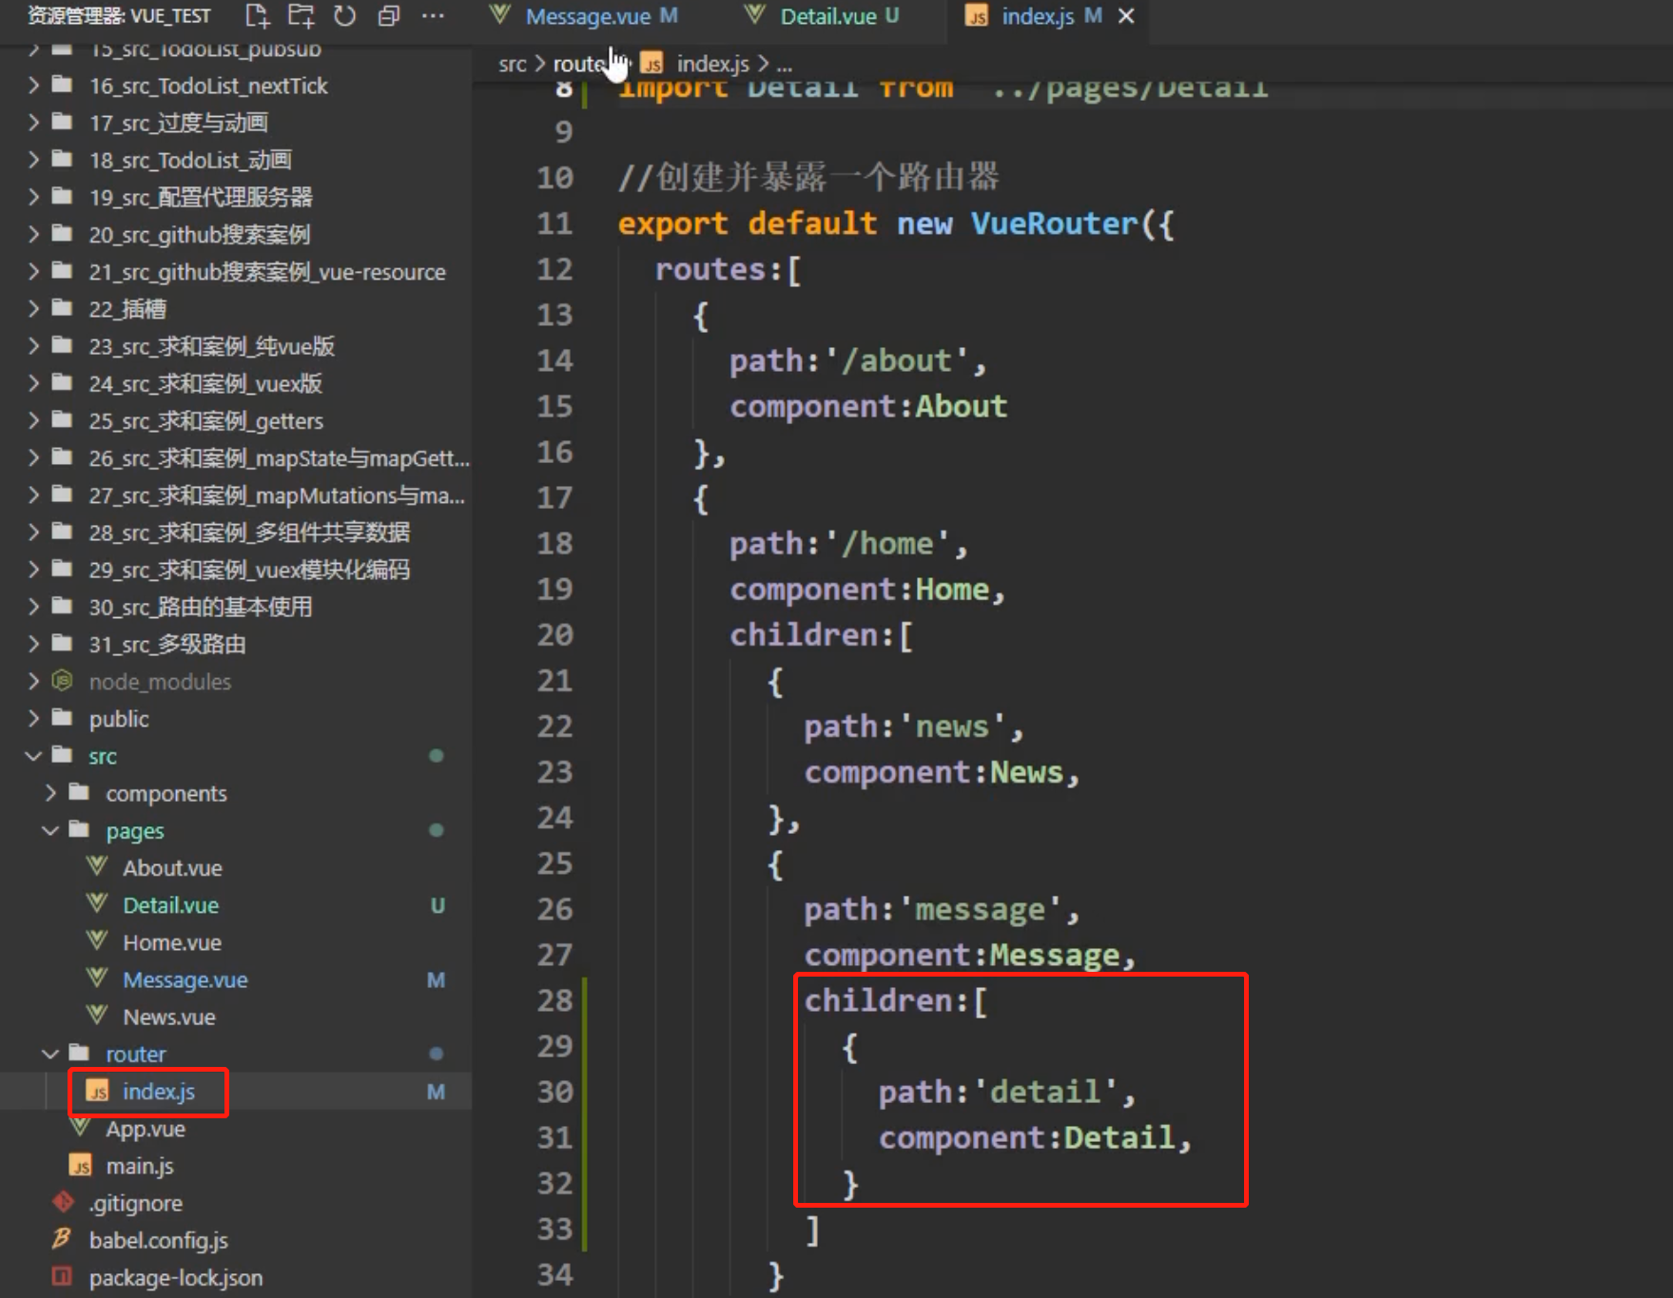
Task: Expand the 17_src_过度与动画 folder
Action: (x=34, y=123)
